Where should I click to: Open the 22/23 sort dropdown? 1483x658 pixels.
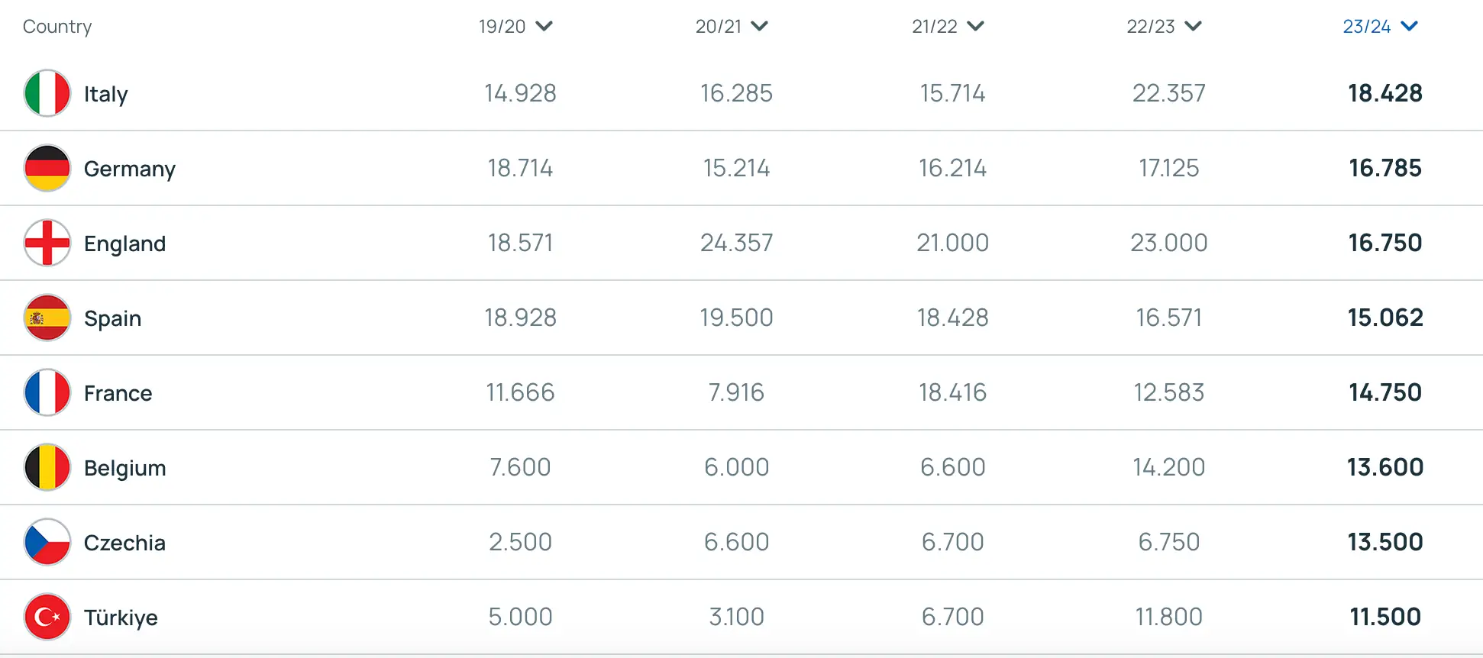(1192, 26)
